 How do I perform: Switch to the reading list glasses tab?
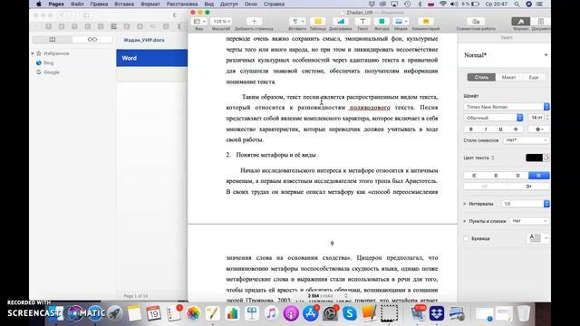click(92, 40)
